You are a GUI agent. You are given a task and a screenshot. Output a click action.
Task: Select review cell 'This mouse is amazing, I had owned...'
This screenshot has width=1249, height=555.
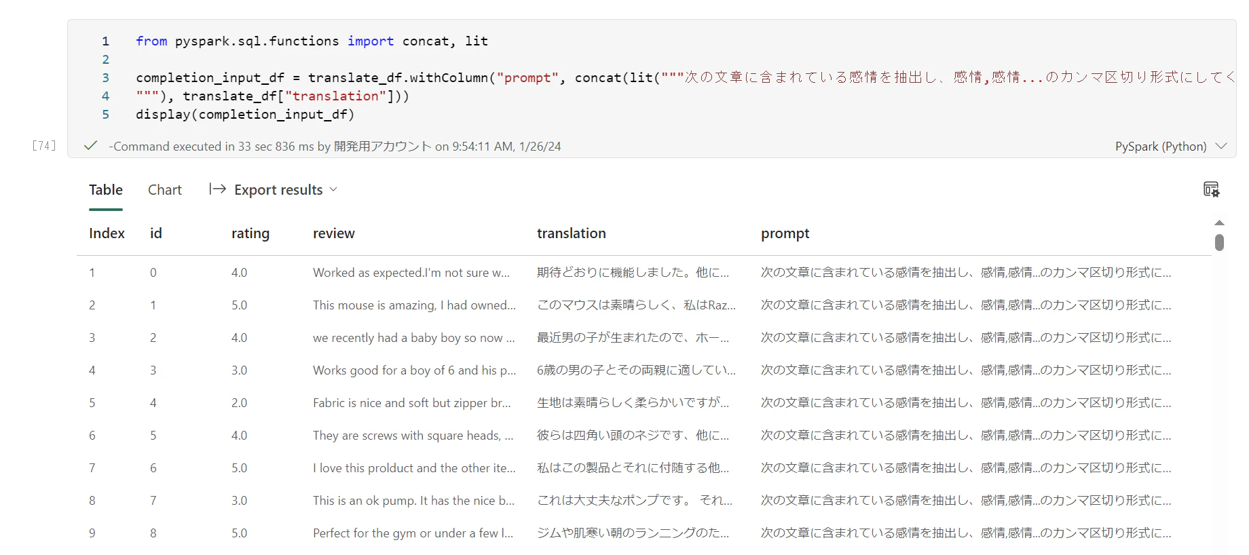click(414, 305)
